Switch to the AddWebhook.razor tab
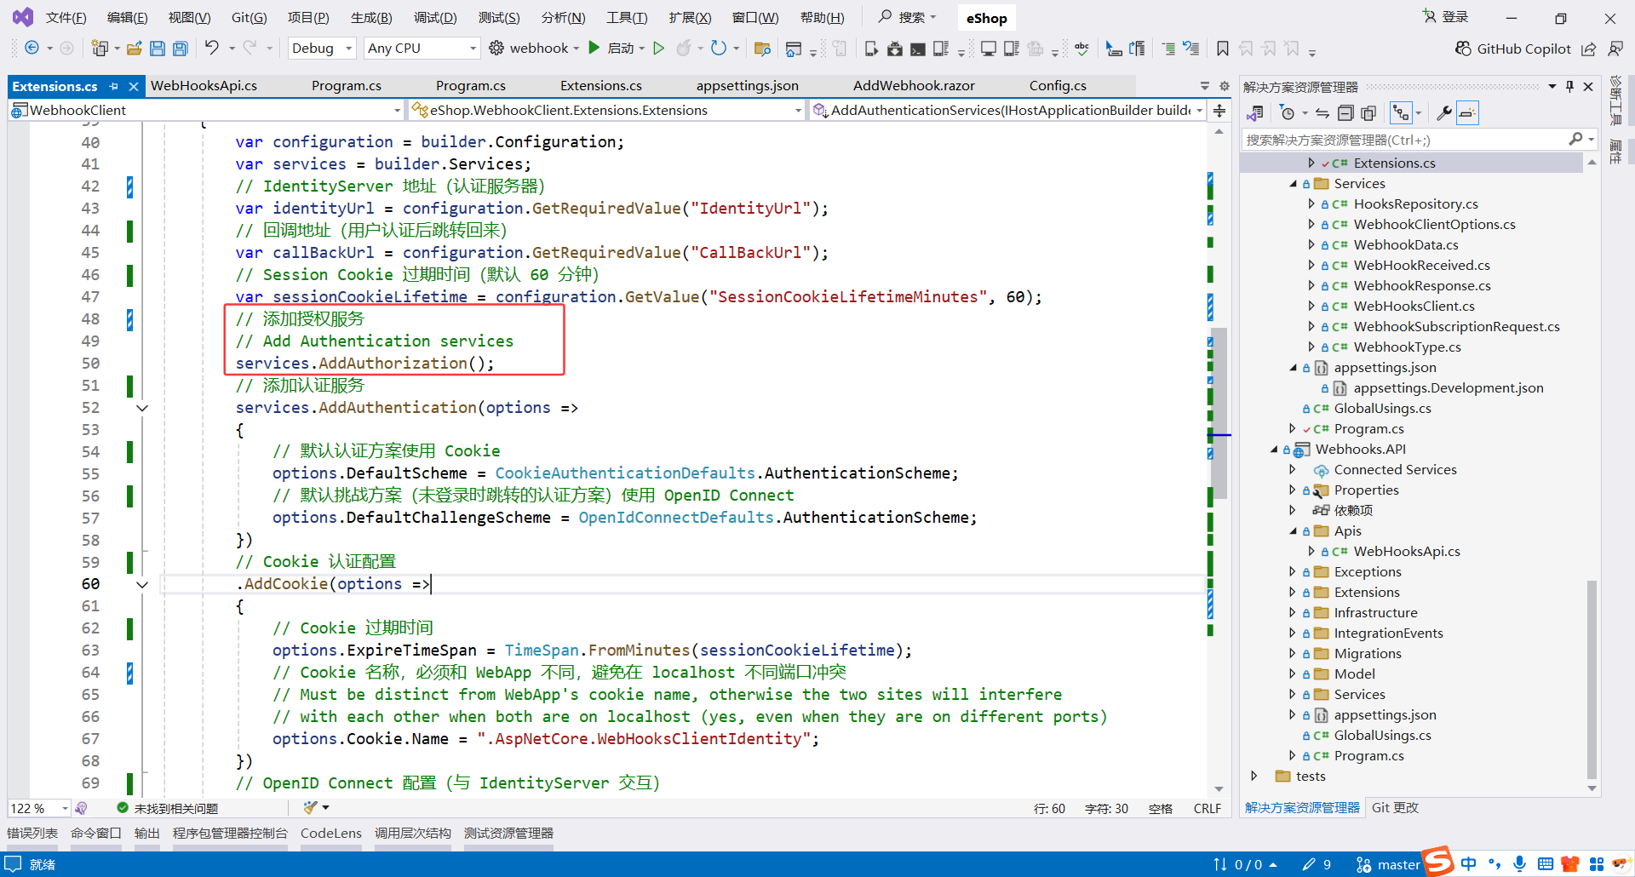 point(914,86)
